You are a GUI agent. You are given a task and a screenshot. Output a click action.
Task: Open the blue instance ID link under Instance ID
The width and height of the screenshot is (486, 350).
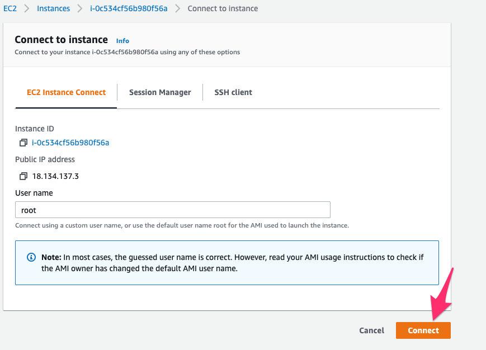(x=70, y=143)
